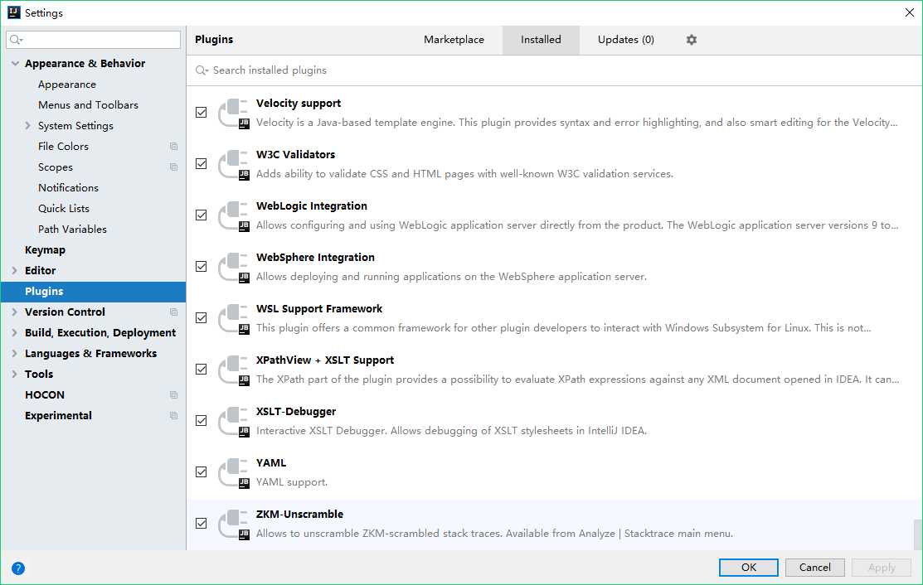Click the magnifier in the installed plugins search
The image size is (923, 585).
[x=202, y=70]
